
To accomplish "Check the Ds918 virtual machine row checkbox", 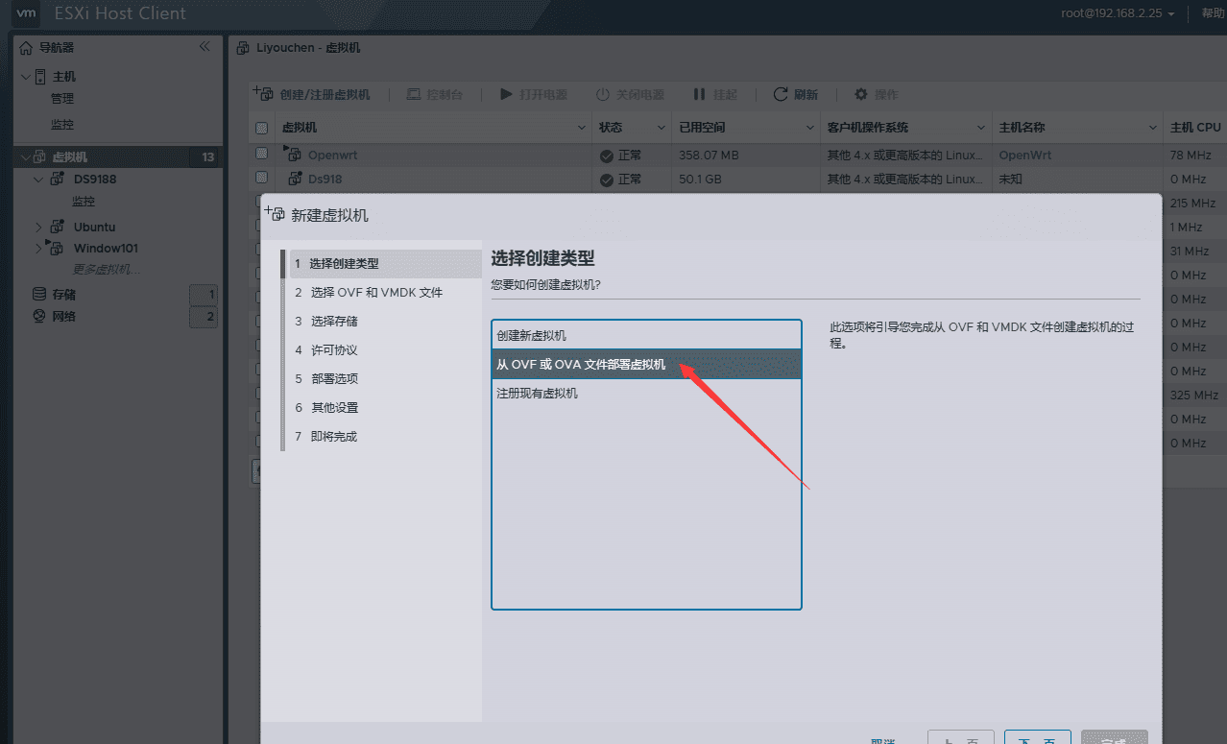I will [261, 179].
